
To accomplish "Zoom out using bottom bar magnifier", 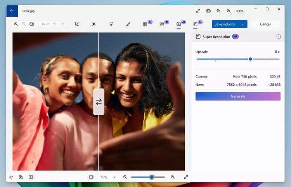I will click(x=125, y=177).
